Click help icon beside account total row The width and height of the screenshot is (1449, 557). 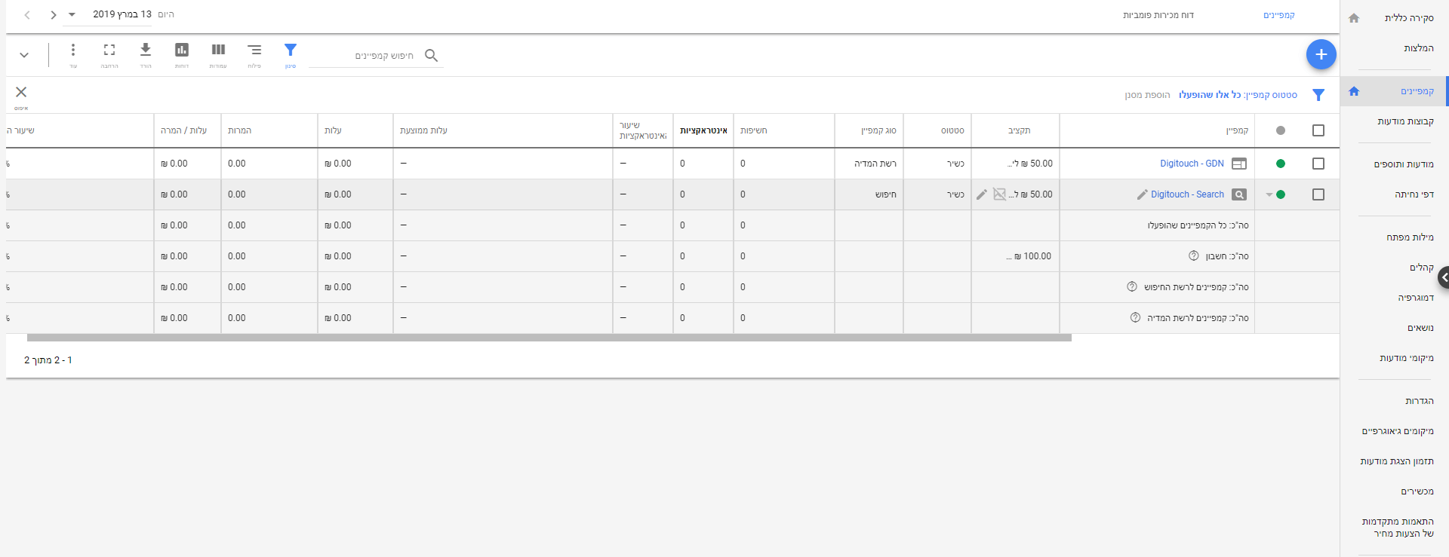[x=1193, y=256]
